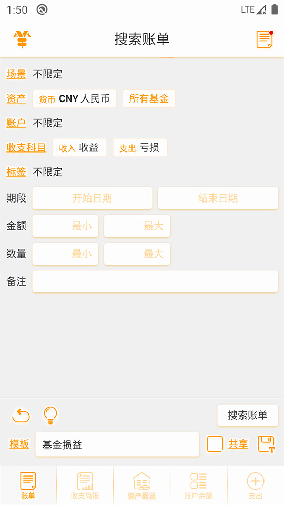This screenshot has height=505, width=284.
Task: Open the 所有基金 asset selector
Action: tap(149, 98)
